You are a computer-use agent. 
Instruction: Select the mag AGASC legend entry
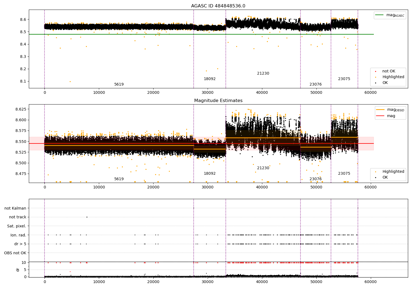[390, 15]
